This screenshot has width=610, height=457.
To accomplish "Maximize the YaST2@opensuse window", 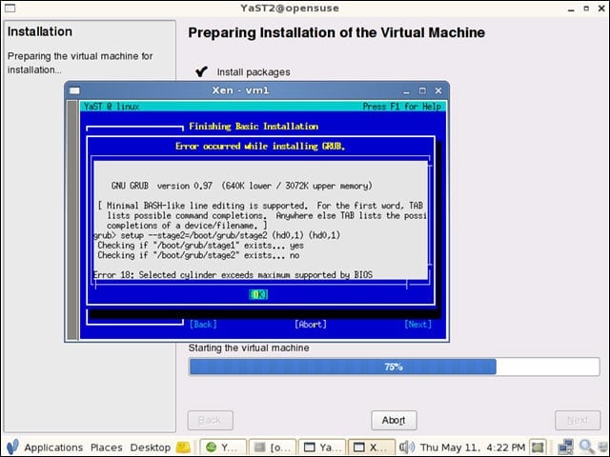I will pyautogui.click(x=586, y=9).
